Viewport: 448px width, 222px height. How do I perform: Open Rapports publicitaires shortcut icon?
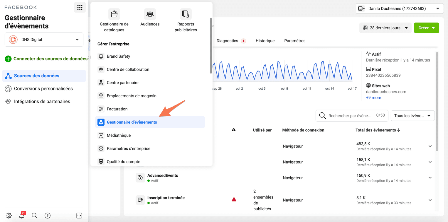(186, 14)
